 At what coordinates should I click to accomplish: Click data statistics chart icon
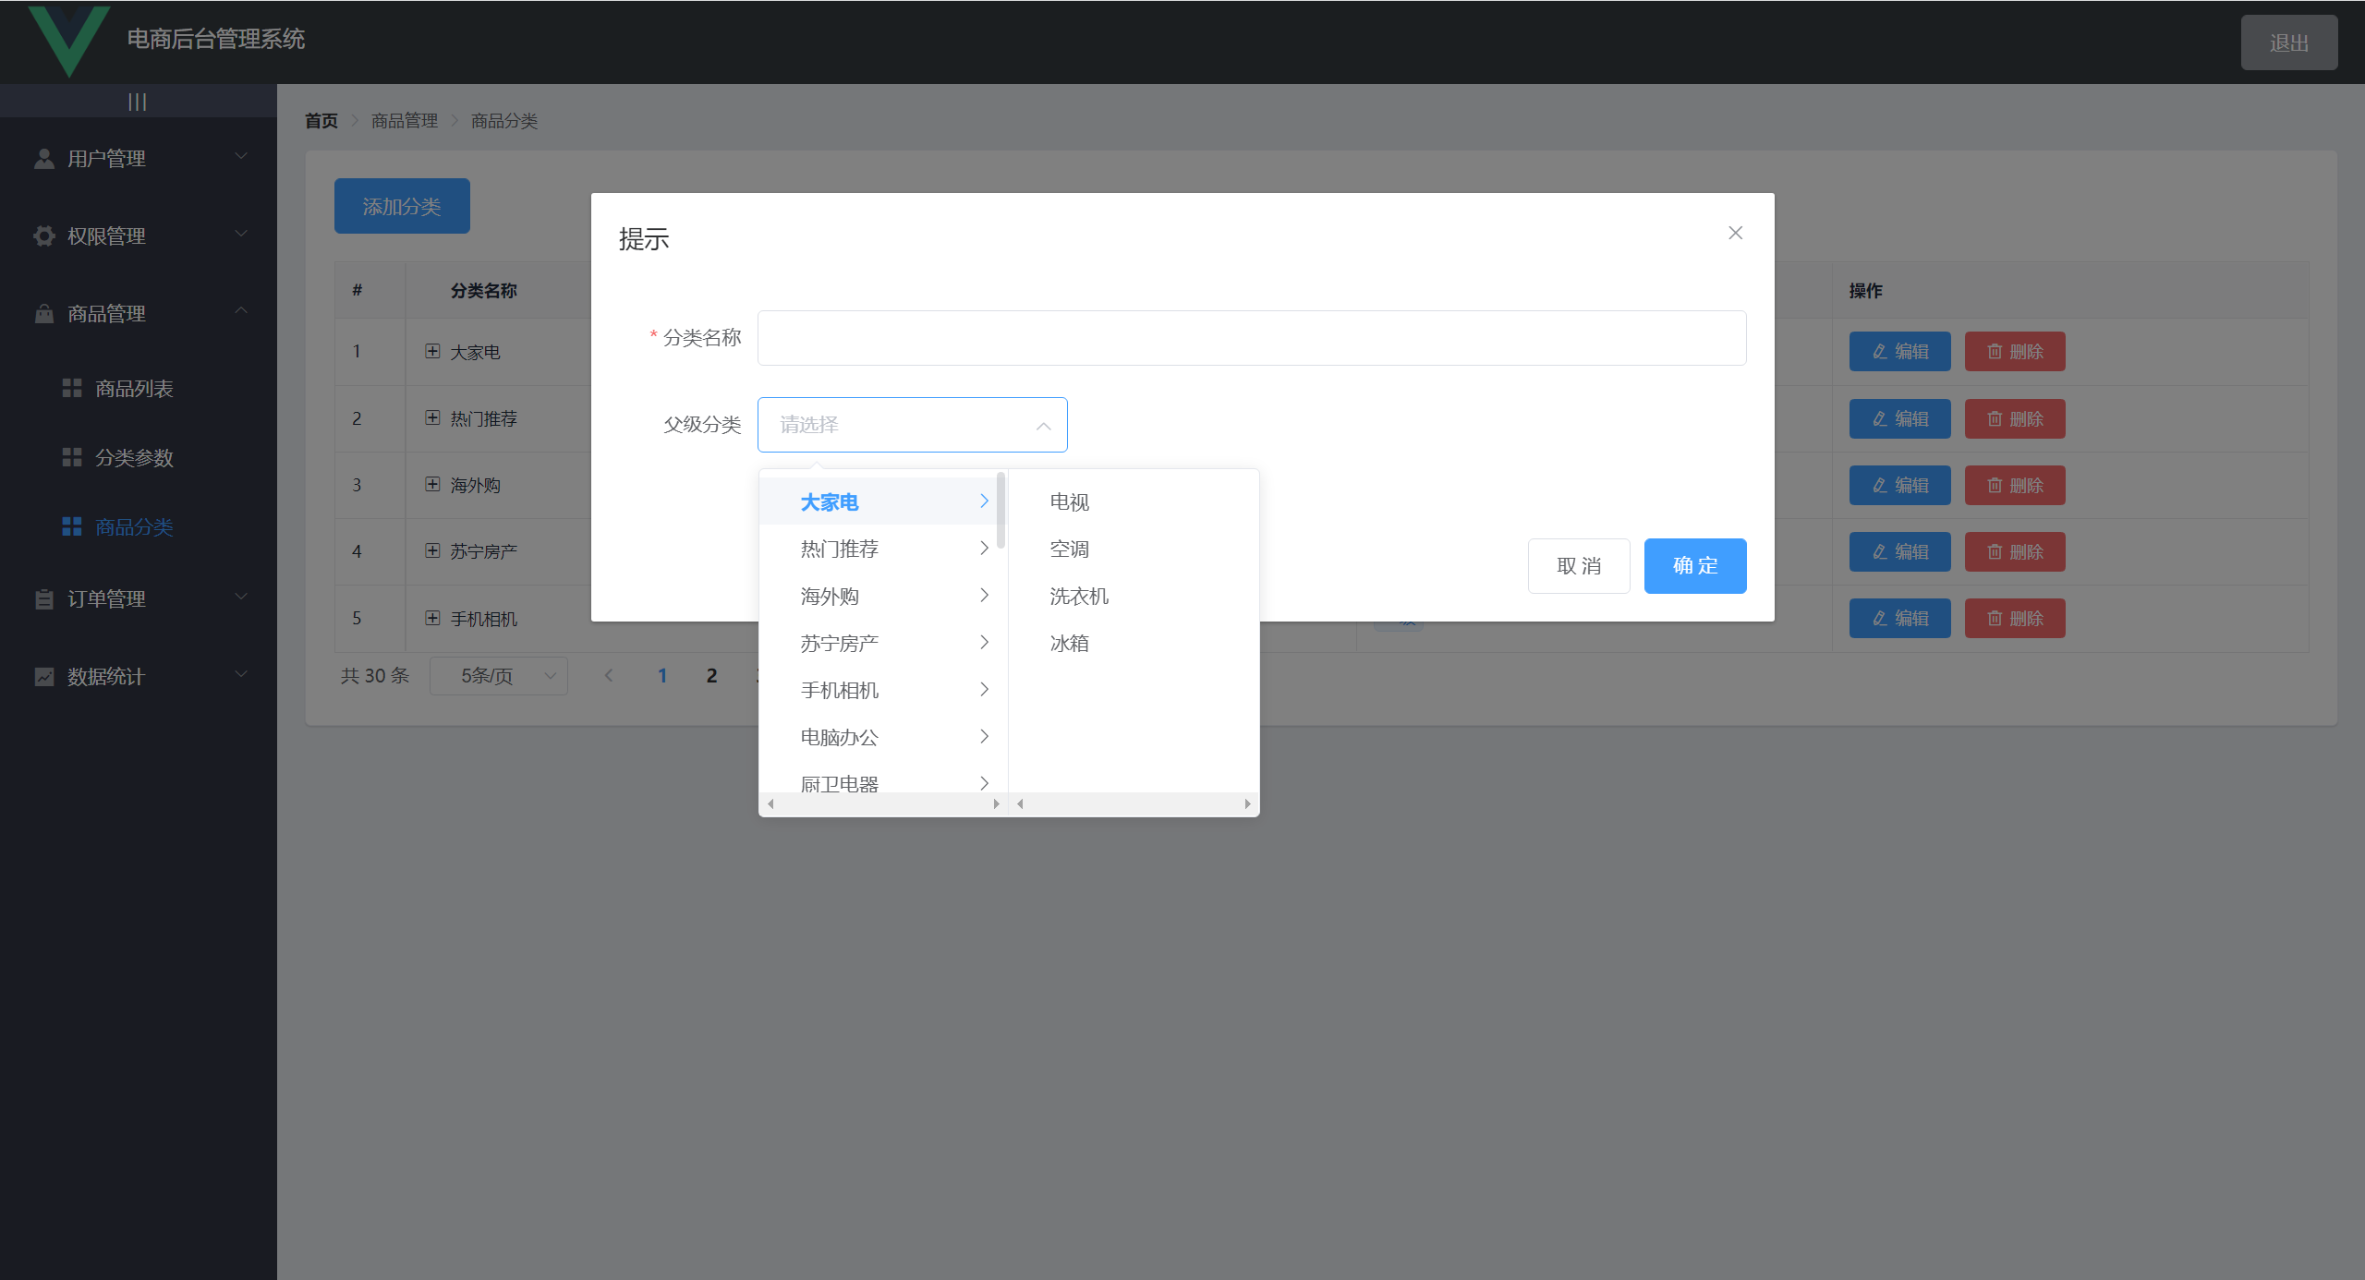pyautogui.click(x=43, y=677)
